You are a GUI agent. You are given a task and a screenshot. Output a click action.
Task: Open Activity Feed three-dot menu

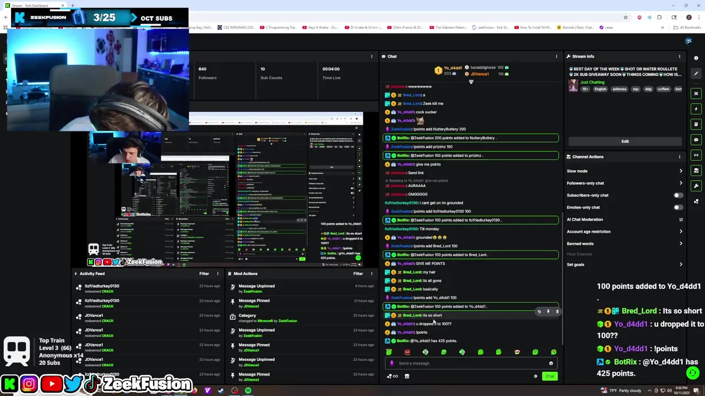click(x=218, y=273)
